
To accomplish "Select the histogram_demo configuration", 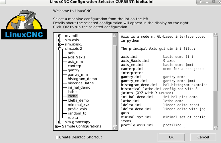I will (x=82, y=79).
